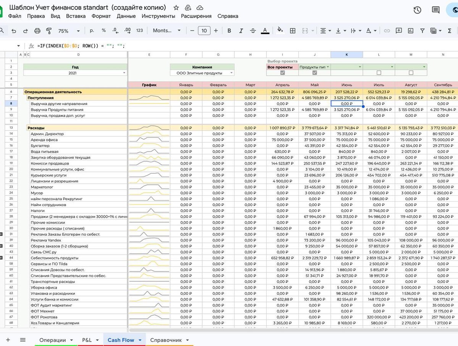Click the font size field
The image size is (458, 346).
pos(204,31)
